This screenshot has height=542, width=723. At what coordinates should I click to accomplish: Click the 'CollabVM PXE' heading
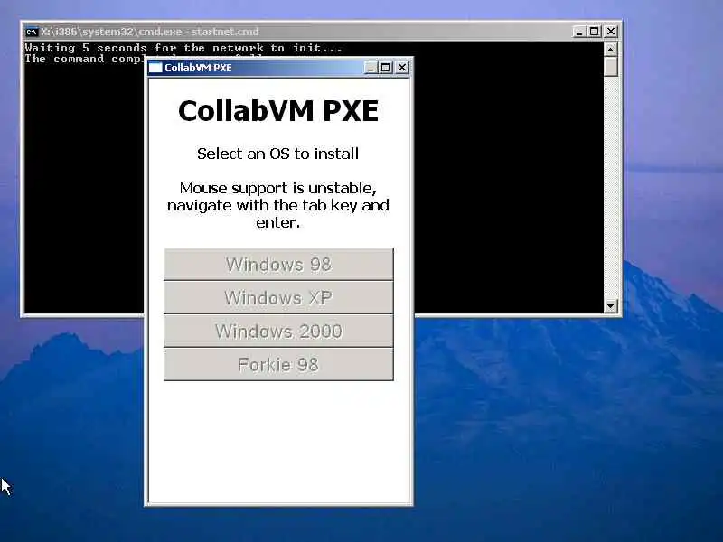(x=278, y=110)
